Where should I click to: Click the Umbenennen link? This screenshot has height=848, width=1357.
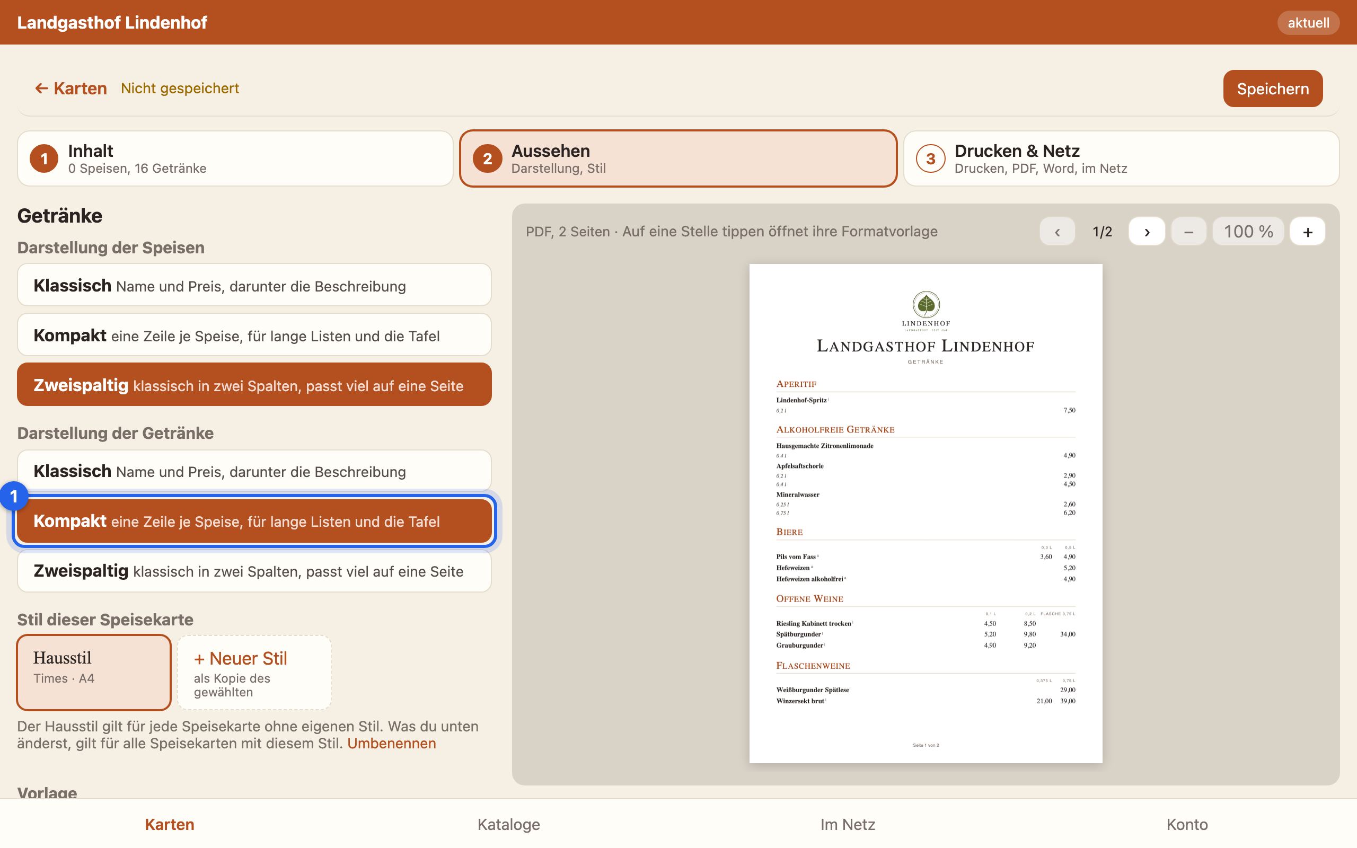pos(391,743)
